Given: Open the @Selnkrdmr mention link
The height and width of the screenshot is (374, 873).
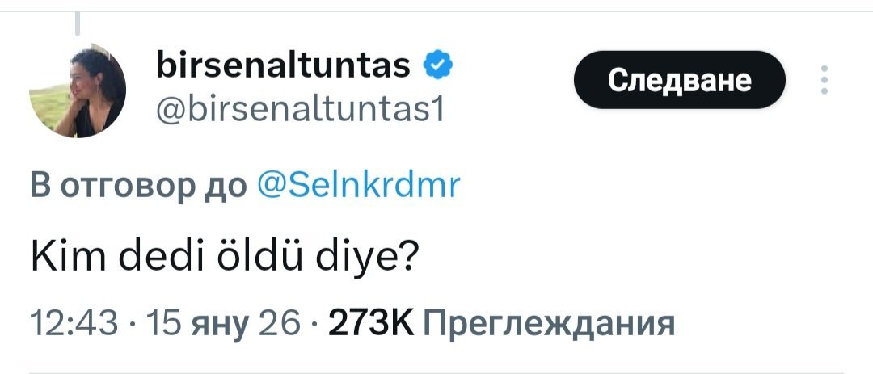Looking at the screenshot, I should [357, 187].
